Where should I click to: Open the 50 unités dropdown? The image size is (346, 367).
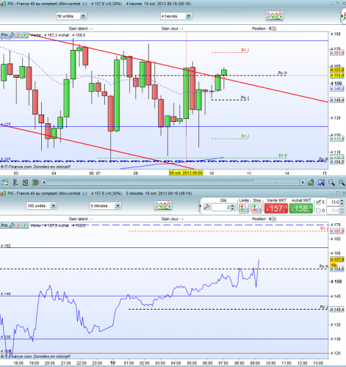click(x=83, y=16)
